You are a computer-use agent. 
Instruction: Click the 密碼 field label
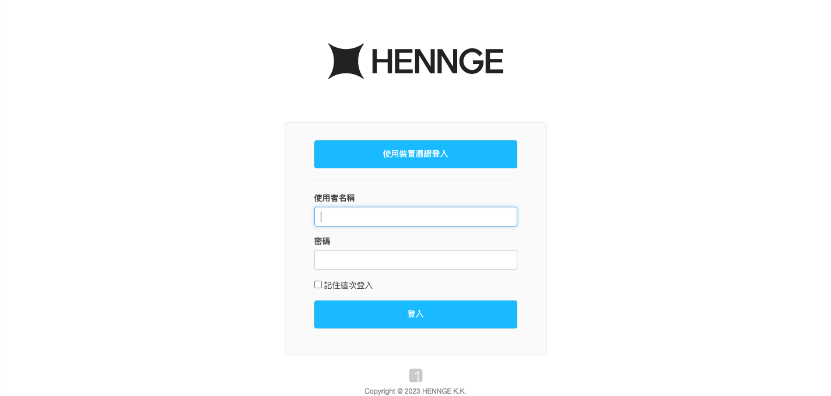pyautogui.click(x=322, y=241)
